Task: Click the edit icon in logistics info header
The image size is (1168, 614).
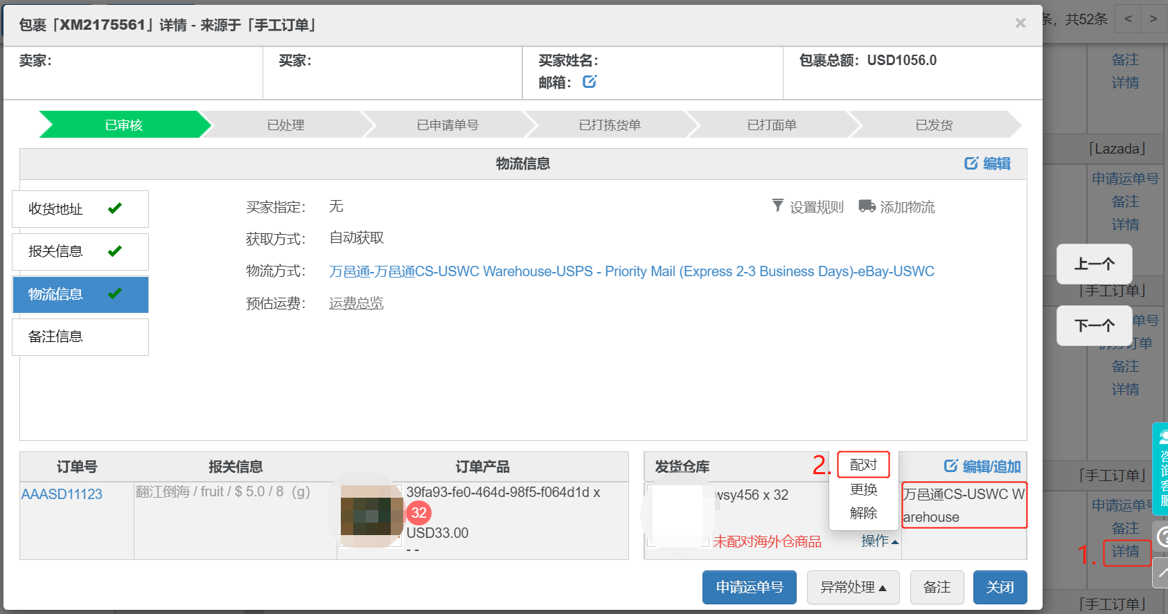Action: coord(971,163)
